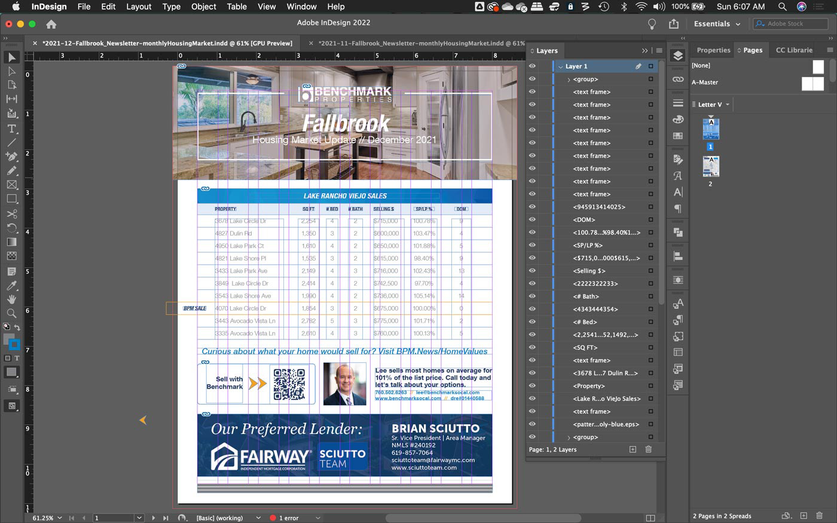Click the Home icon in the app bar
Screen dimensions: 837x523
tap(51, 24)
